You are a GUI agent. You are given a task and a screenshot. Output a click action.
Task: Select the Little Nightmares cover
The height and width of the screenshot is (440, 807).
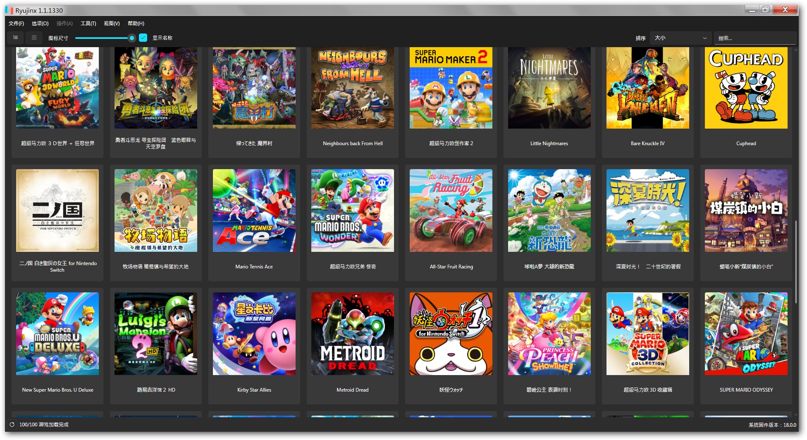(549, 88)
